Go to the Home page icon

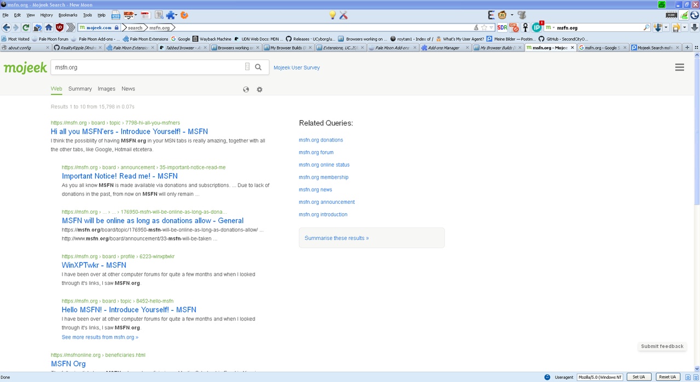pos(49,27)
